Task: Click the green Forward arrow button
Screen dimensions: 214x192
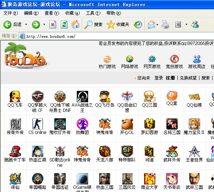Action: point(36,25)
